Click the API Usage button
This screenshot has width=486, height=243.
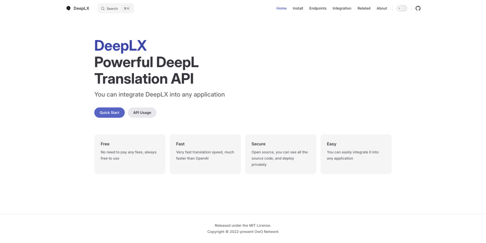pyautogui.click(x=142, y=112)
